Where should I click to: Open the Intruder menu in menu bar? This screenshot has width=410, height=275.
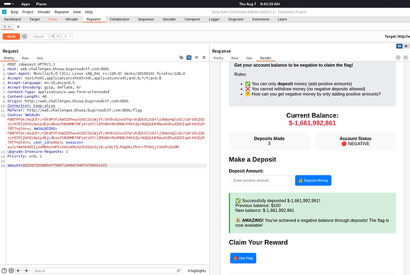point(44,12)
